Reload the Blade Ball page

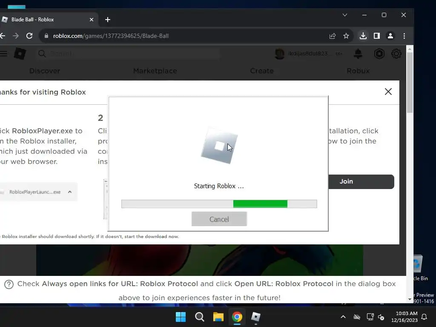(x=29, y=36)
